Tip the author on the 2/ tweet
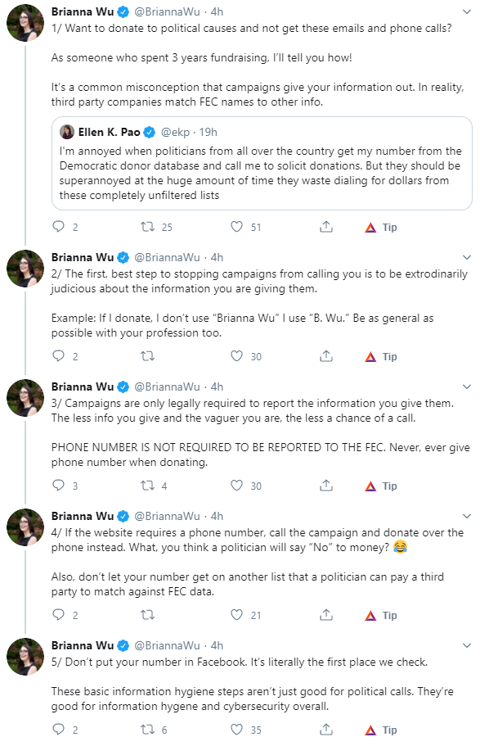The image size is (480, 746). 381,356
